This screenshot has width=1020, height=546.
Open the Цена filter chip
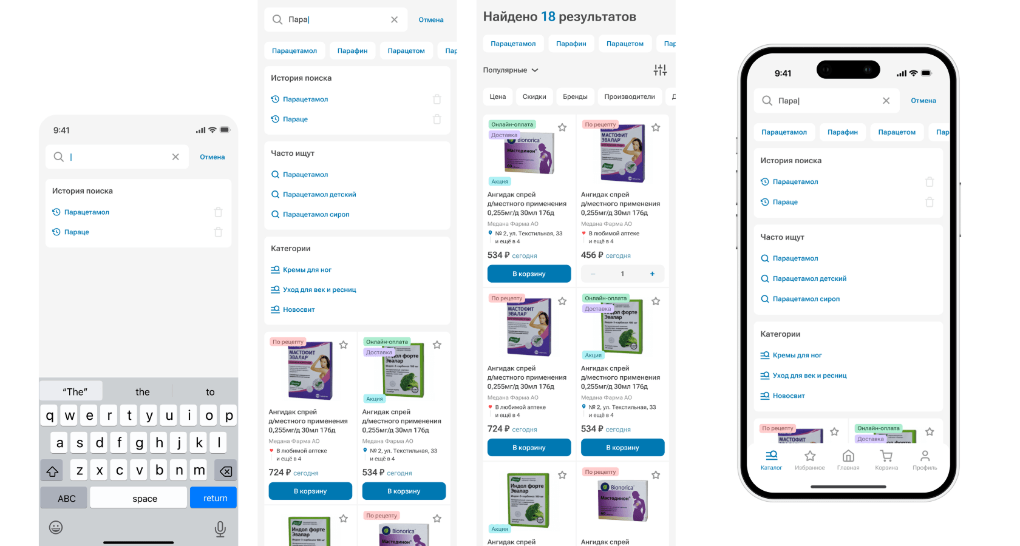tap(498, 96)
